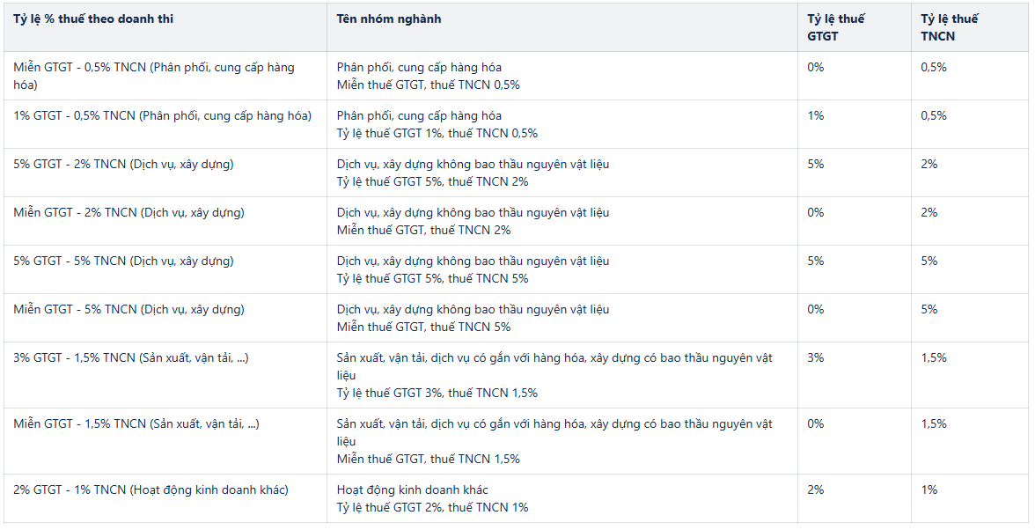Click the "Tỷ lệ thuế GTGT 1%, thuế TNCN 0,5%" text

pos(437,133)
